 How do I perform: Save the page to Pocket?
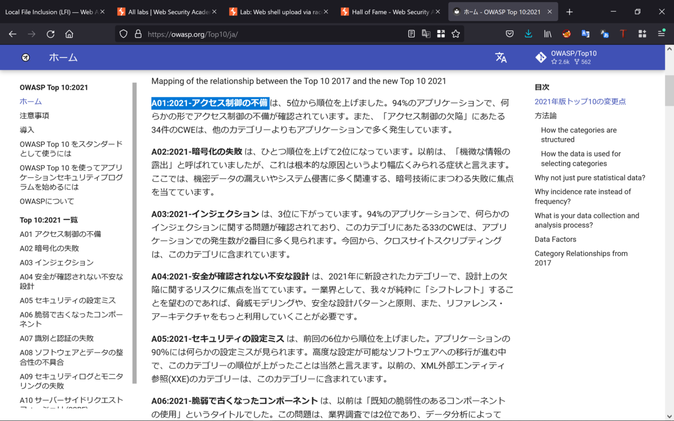509,34
